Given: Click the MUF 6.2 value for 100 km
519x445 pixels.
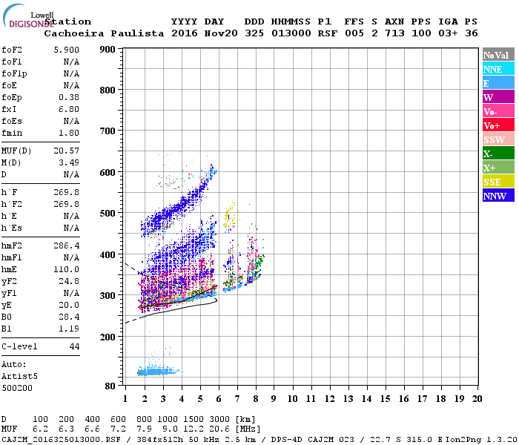Looking at the screenshot, I should [40, 429].
